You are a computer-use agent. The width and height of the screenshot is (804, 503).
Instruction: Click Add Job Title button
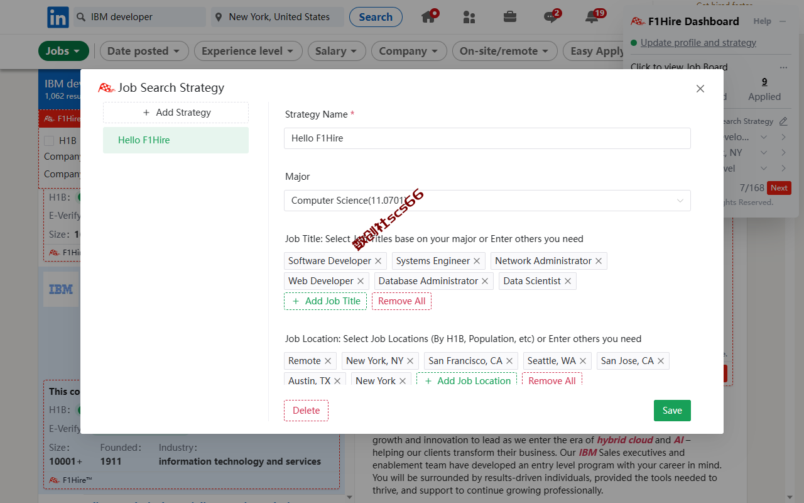[325, 301]
